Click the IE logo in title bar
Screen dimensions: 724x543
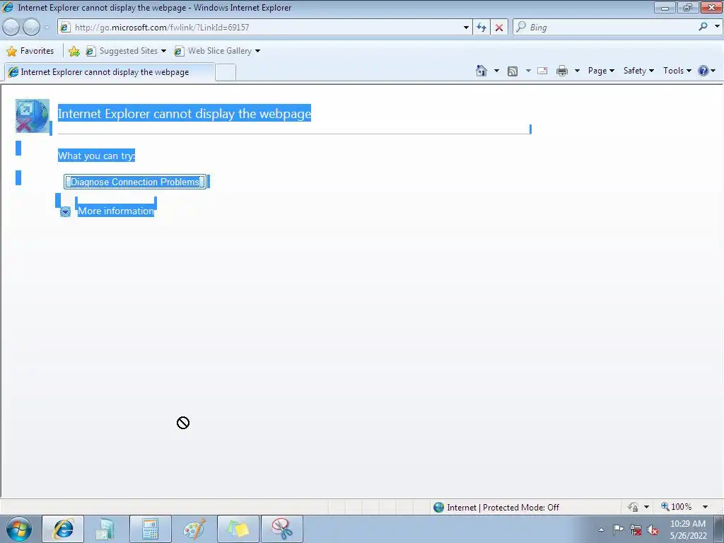pos(8,7)
